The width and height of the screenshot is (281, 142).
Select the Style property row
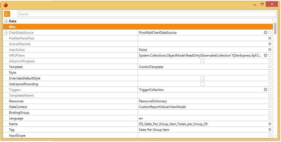(138, 72)
